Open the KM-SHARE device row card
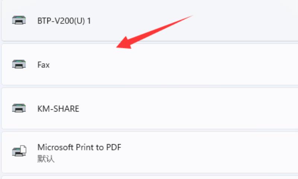 click(x=150, y=109)
